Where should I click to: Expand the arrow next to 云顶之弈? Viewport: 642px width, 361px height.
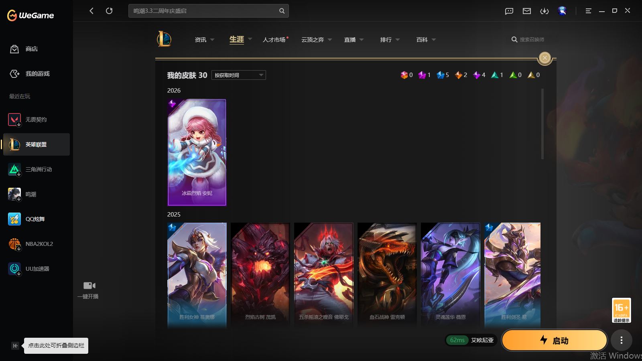330,40
